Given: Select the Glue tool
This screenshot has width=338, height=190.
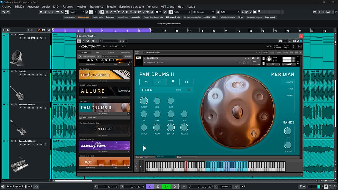Looking at the screenshot, I should point(123,12).
